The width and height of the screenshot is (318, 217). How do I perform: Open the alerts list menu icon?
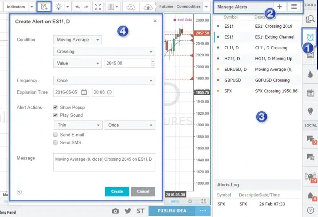pyautogui.click(x=294, y=7)
